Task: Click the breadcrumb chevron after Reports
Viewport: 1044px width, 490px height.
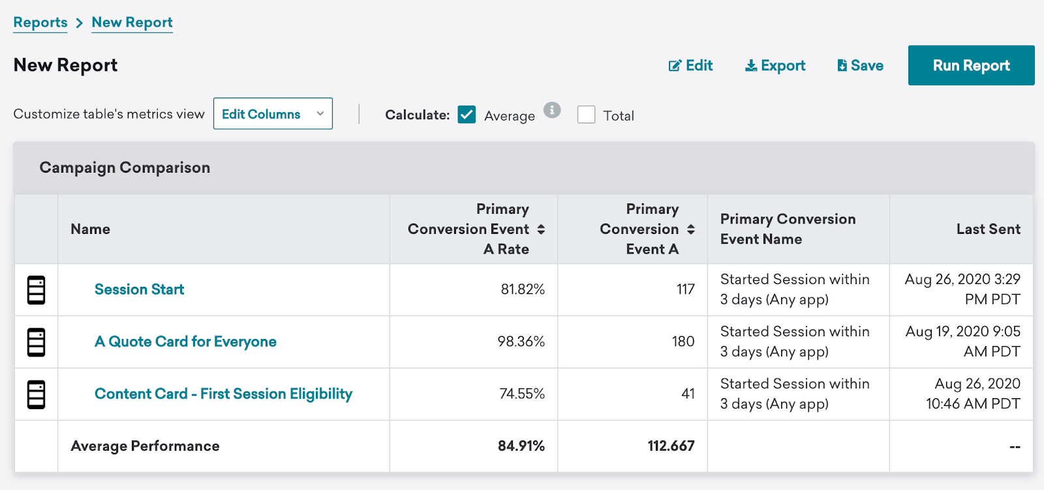Action: [80, 23]
